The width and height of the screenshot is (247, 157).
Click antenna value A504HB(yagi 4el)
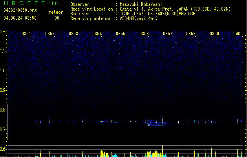pyautogui.click(x=139, y=18)
